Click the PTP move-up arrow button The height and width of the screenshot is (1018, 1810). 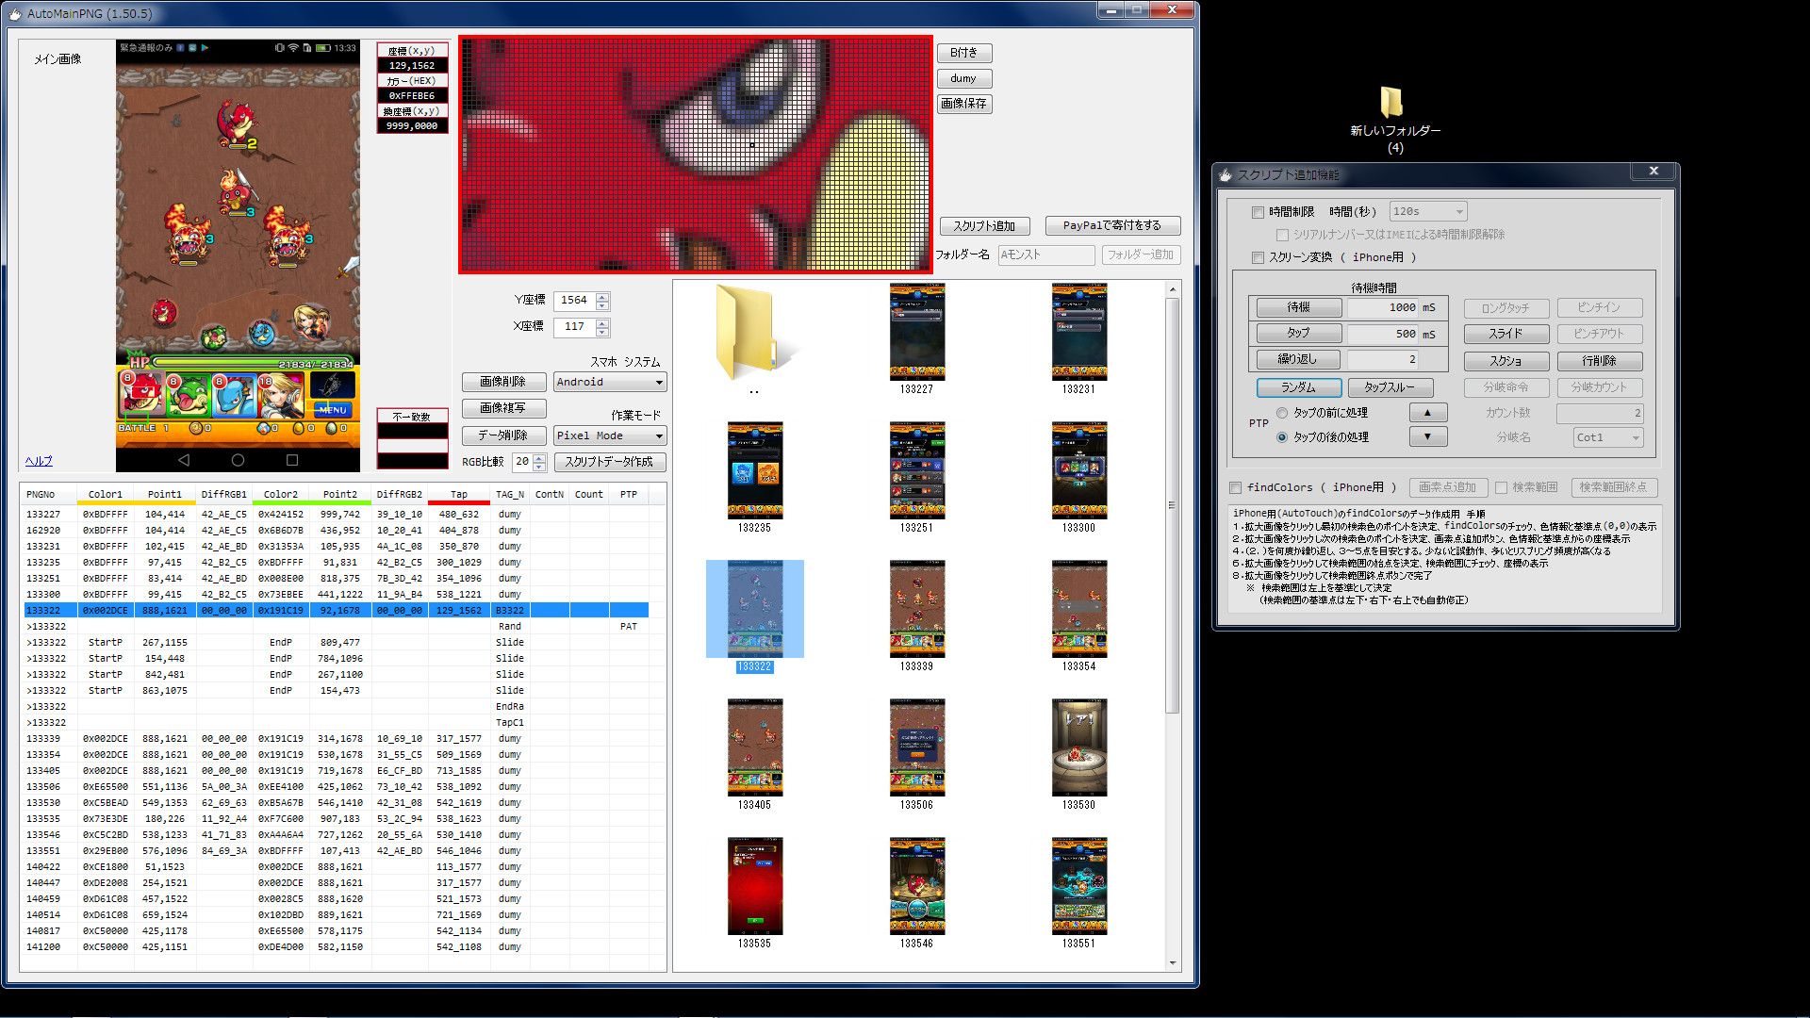(1427, 413)
